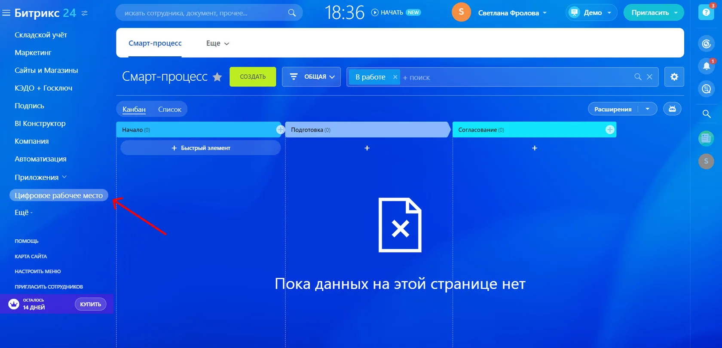Toggle the favorite star next to Смарт-процесс

pos(217,77)
